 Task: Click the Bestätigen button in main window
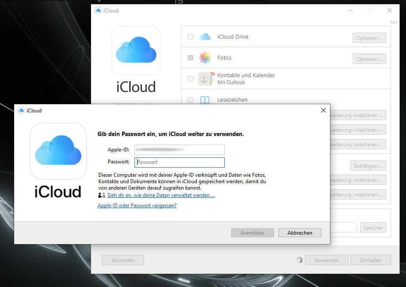tap(368, 166)
